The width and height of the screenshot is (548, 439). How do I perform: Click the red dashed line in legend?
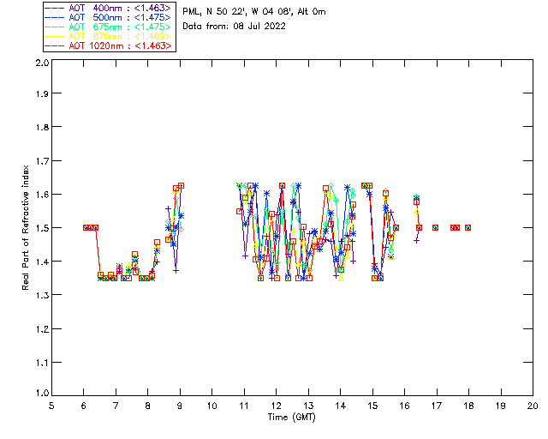point(55,45)
